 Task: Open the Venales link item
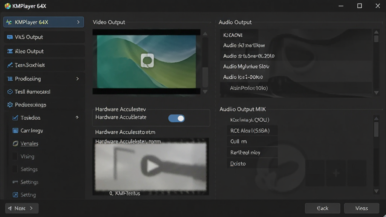click(29, 144)
